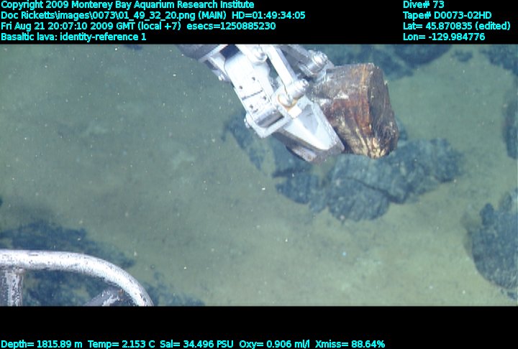Click the 'Xmiss= 88.64%' reading
Screen dimensions: 518x349
(x=350, y=344)
